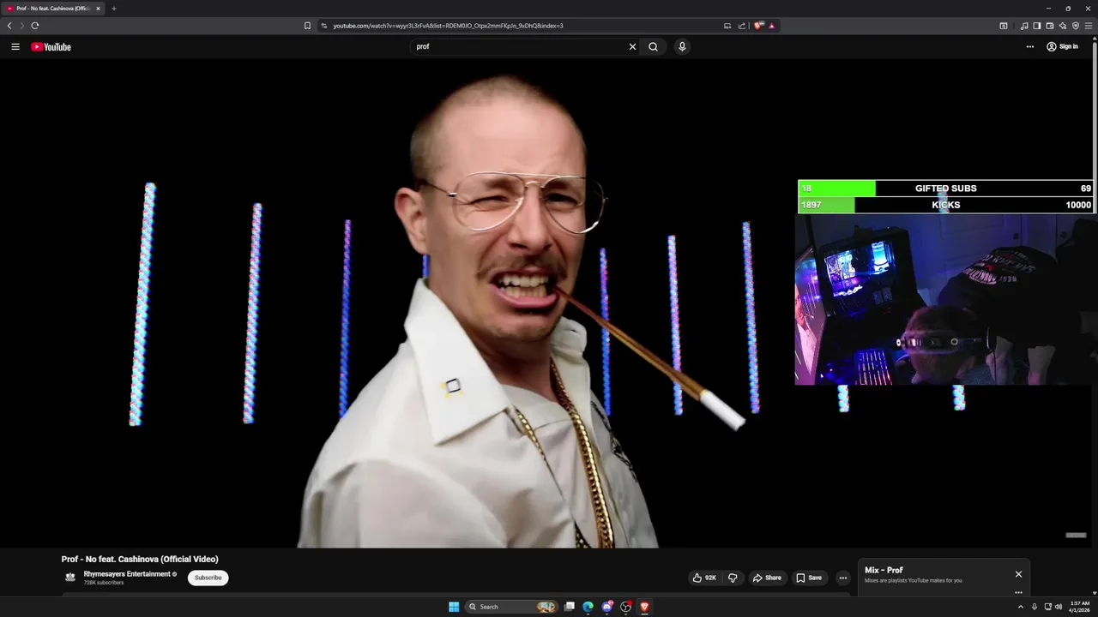The image size is (1098, 617).
Task: Open the new tab button
Action: tap(113, 9)
